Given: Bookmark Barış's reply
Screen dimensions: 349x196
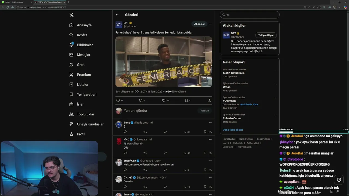Looking at the screenshot, I should coord(205,132).
